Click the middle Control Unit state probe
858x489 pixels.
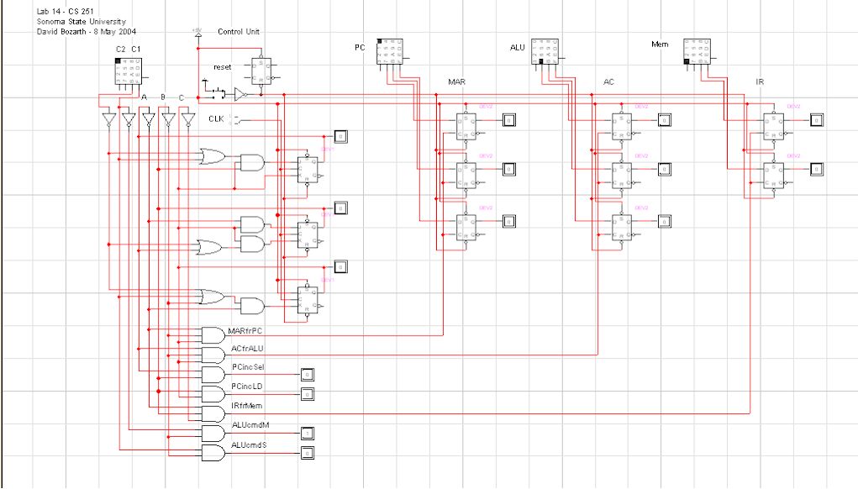[340, 208]
